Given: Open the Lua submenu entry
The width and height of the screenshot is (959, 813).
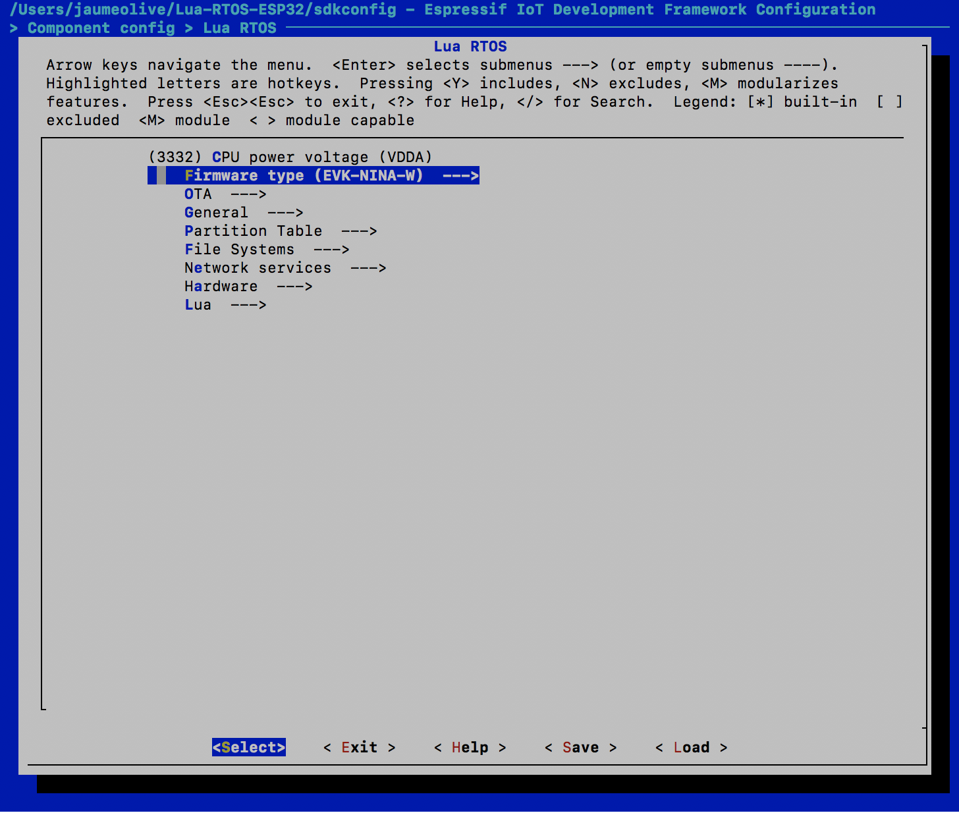Looking at the screenshot, I should (x=225, y=304).
